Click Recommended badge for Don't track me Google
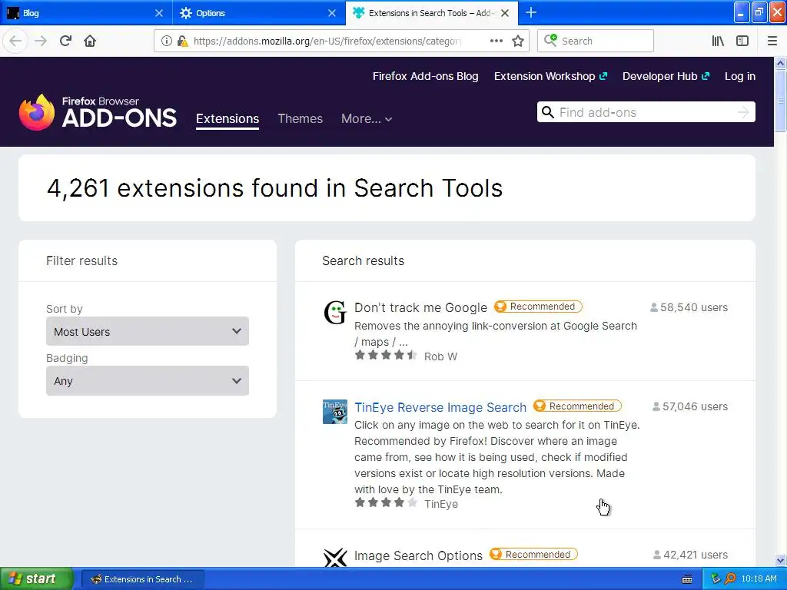 pos(538,307)
